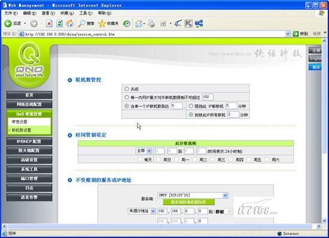This screenshot has height=238, width=329.
Task: Click the address URL field
Action: point(154,34)
